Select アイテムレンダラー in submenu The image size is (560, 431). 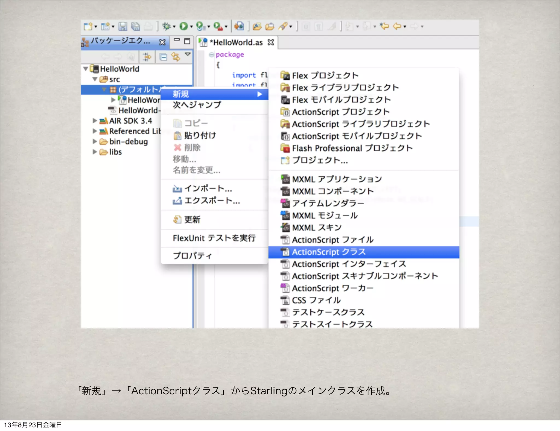(x=364, y=203)
